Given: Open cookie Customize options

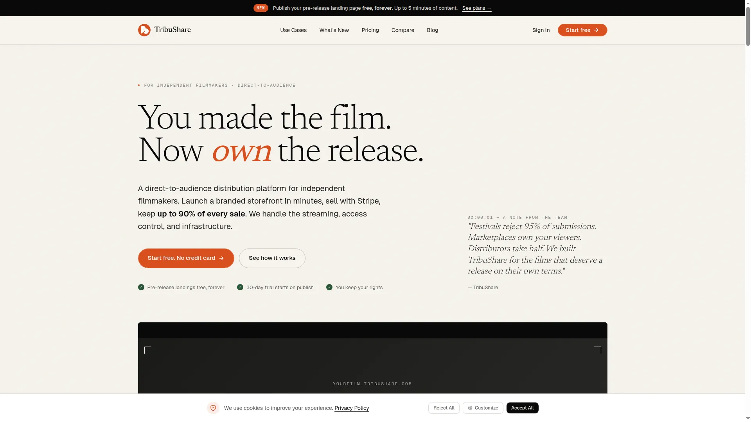Looking at the screenshot, I should [483, 408].
